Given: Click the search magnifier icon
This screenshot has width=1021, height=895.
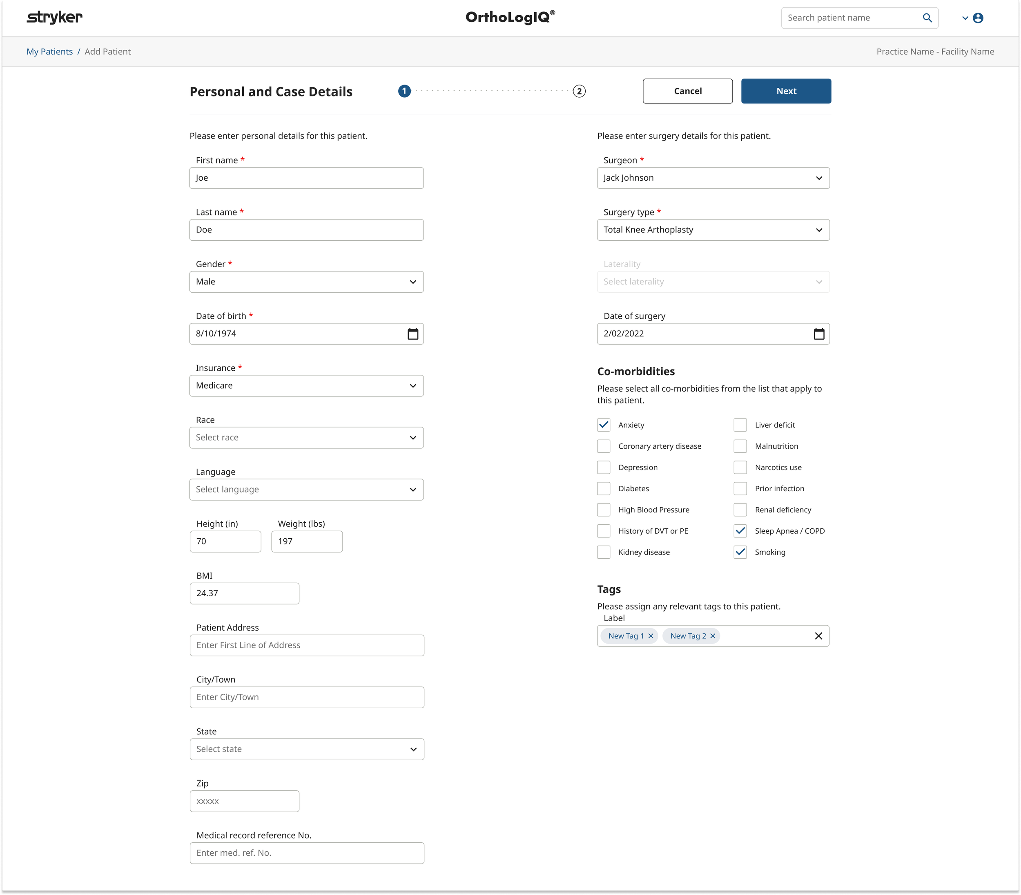Looking at the screenshot, I should pyautogui.click(x=927, y=18).
